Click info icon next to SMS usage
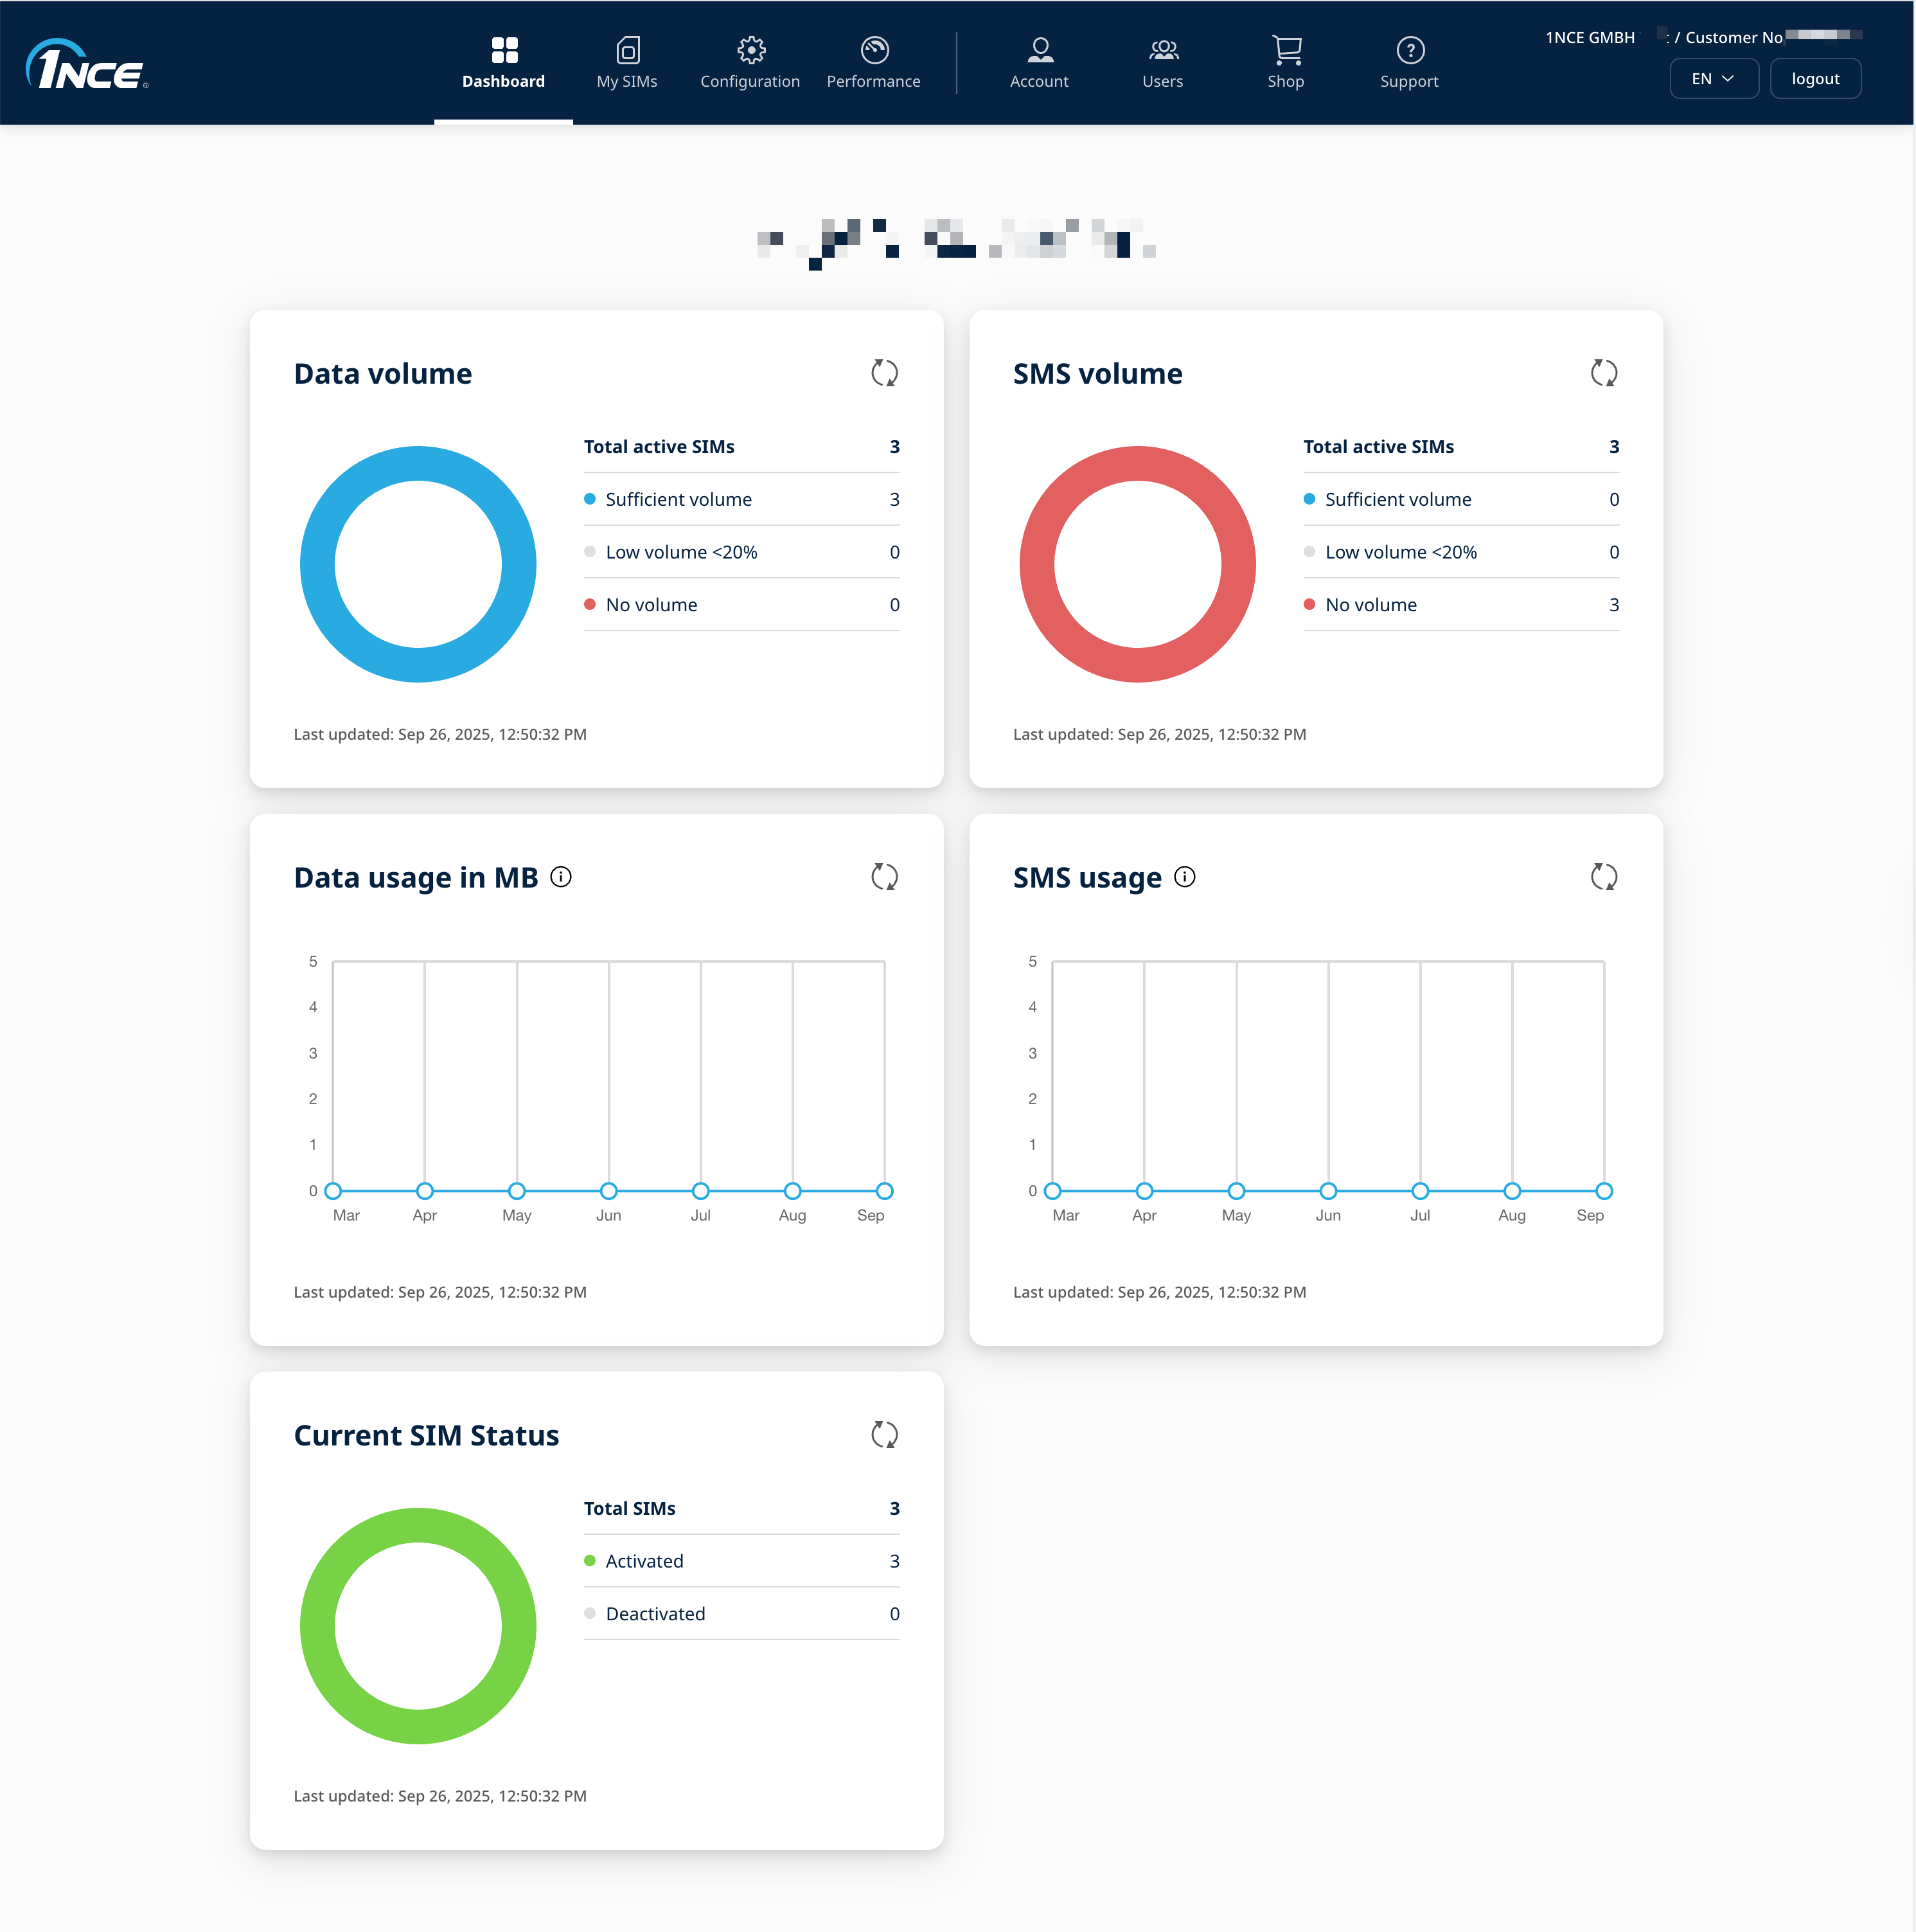This screenshot has height=1932, width=1916. (1184, 877)
